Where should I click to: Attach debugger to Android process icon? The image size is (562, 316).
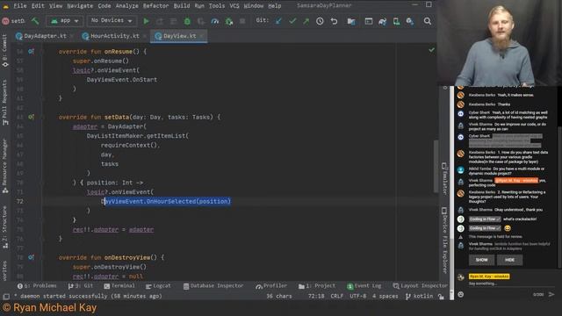coord(228,21)
